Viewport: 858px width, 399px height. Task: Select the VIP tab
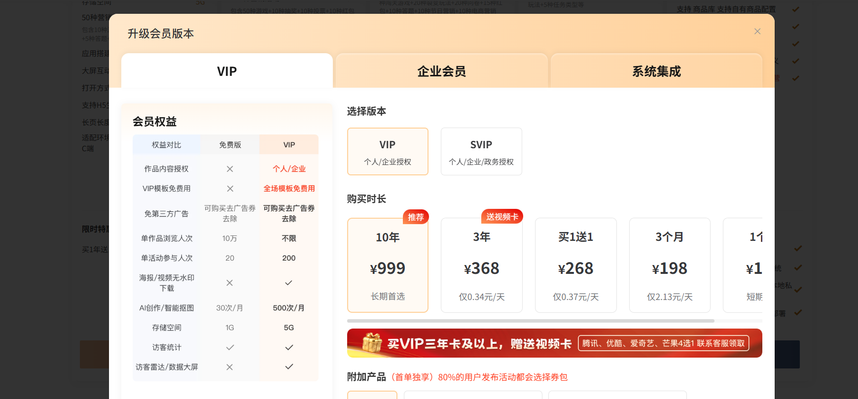pos(227,71)
